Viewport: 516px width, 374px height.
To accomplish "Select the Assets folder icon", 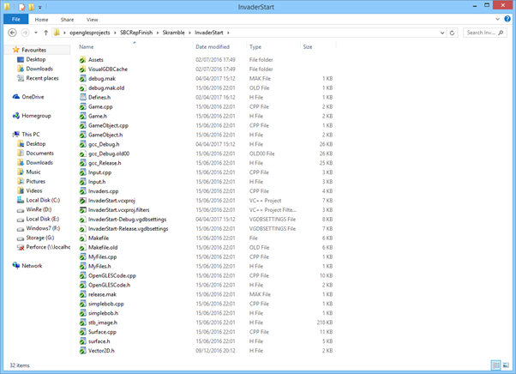I will pos(82,60).
